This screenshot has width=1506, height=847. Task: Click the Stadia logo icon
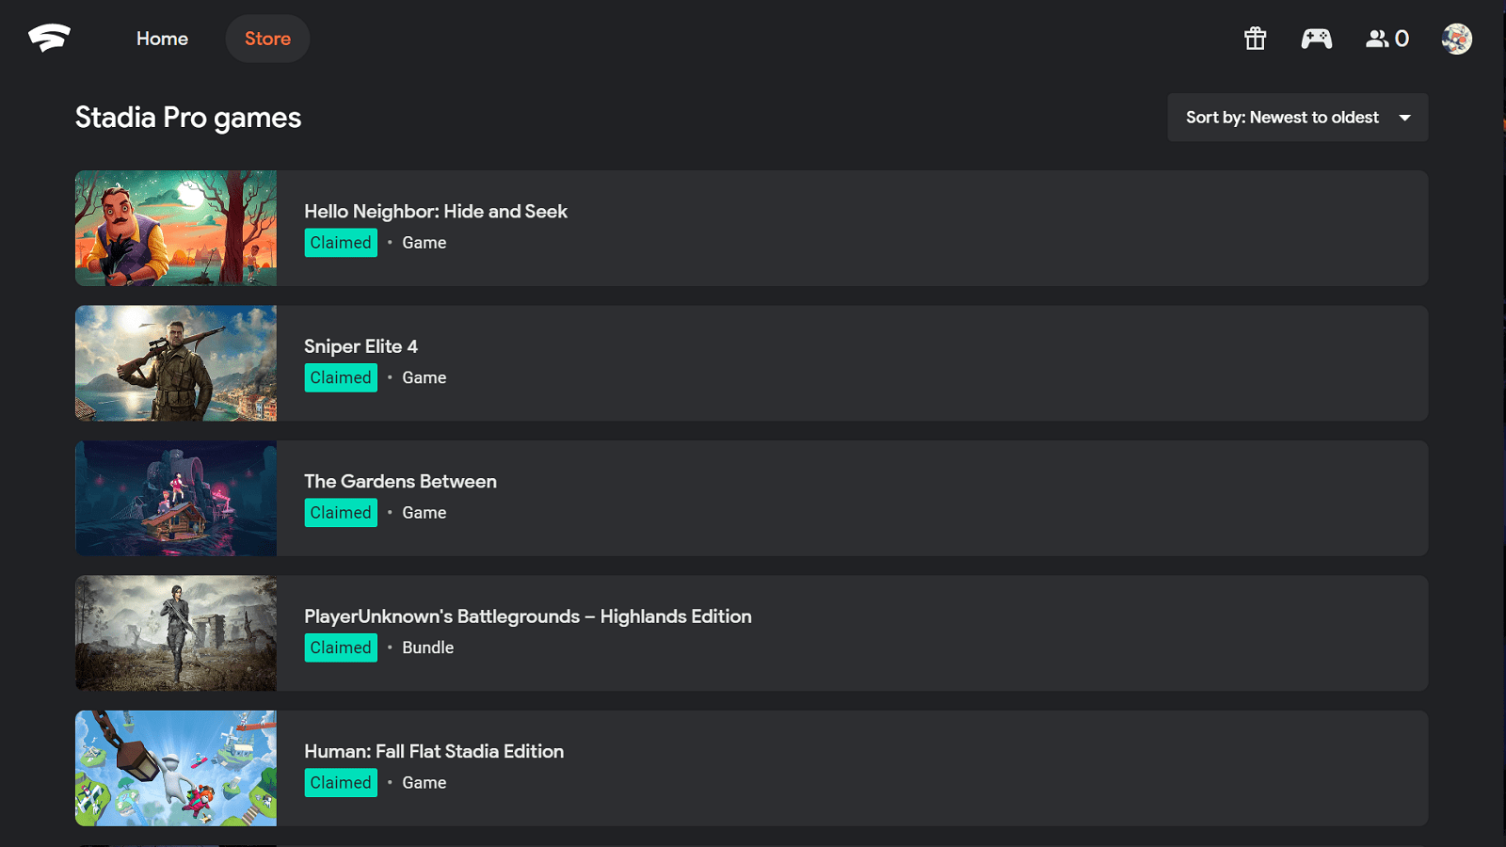click(49, 39)
